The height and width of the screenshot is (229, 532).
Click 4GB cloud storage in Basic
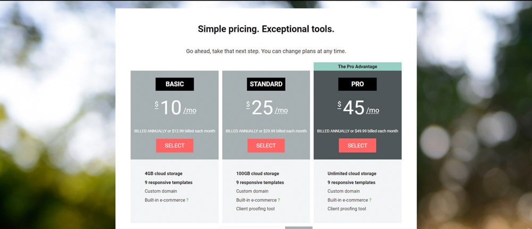(163, 173)
